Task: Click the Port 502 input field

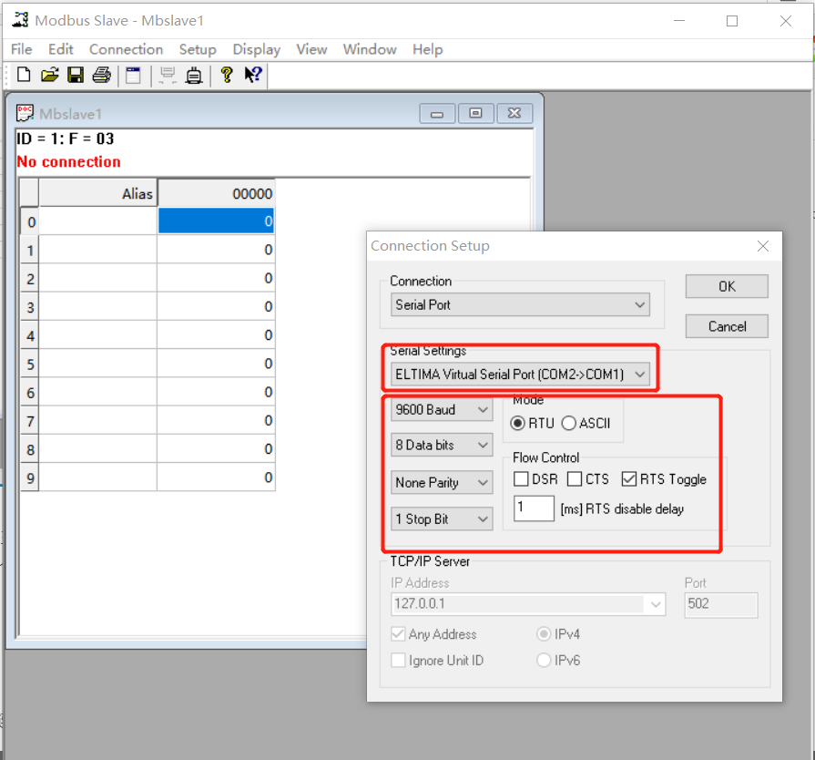Action: (x=721, y=605)
